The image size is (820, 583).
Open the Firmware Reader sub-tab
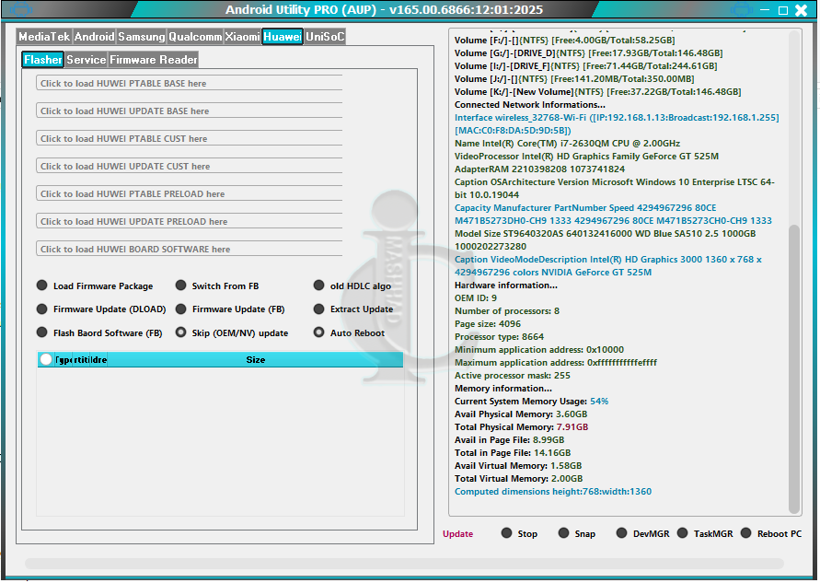pos(154,60)
